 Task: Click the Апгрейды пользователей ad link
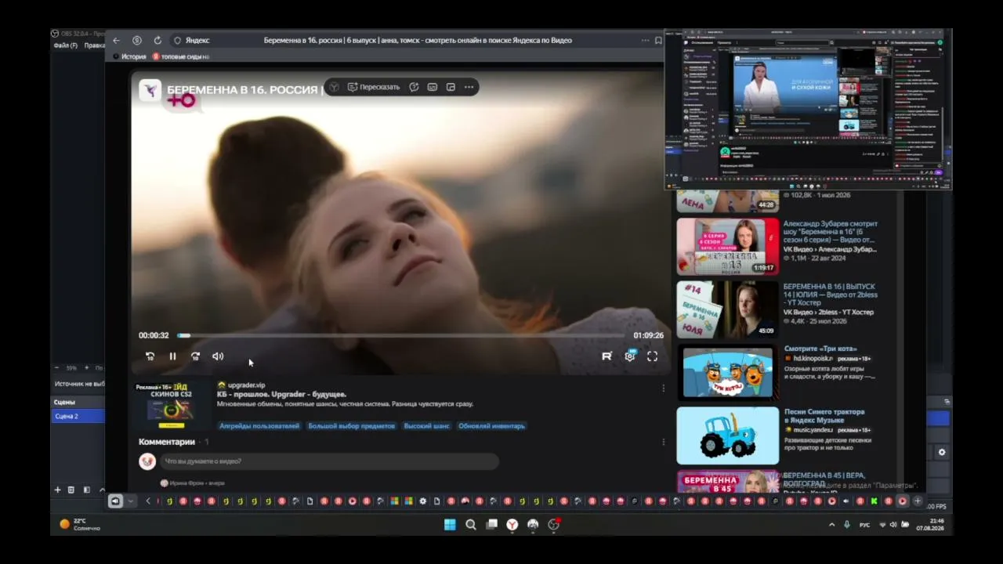[259, 426]
